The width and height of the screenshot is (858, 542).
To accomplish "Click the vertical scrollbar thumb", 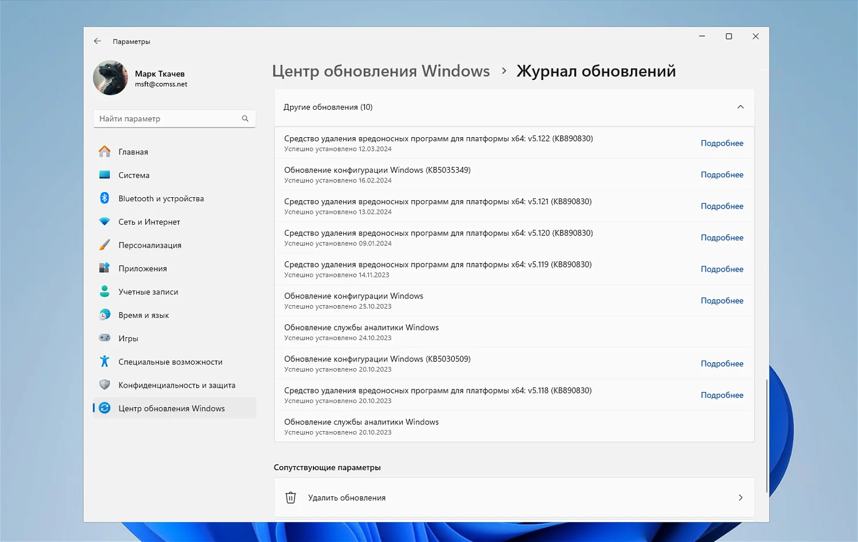I will (767, 436).
